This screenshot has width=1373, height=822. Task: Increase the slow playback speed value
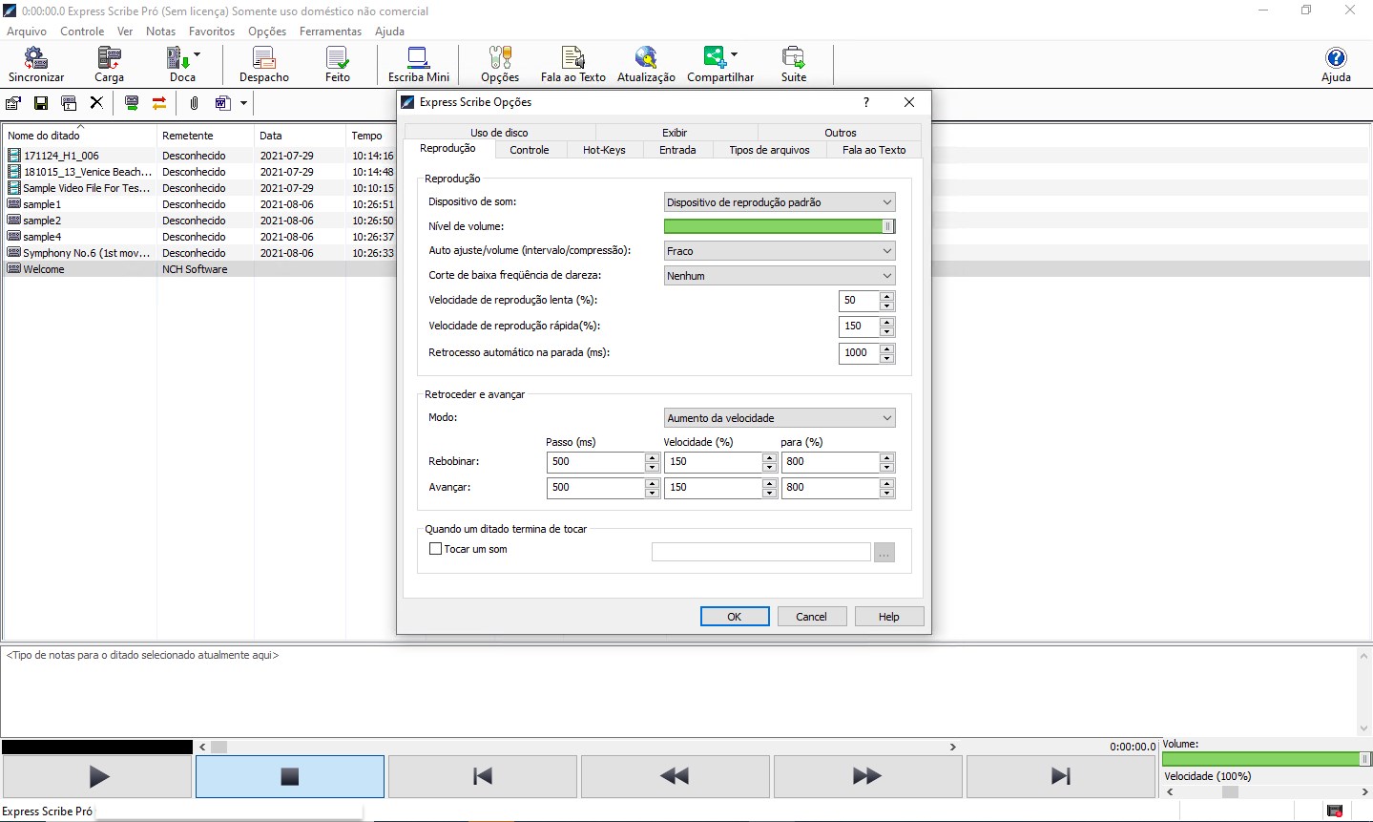[887, 296]
